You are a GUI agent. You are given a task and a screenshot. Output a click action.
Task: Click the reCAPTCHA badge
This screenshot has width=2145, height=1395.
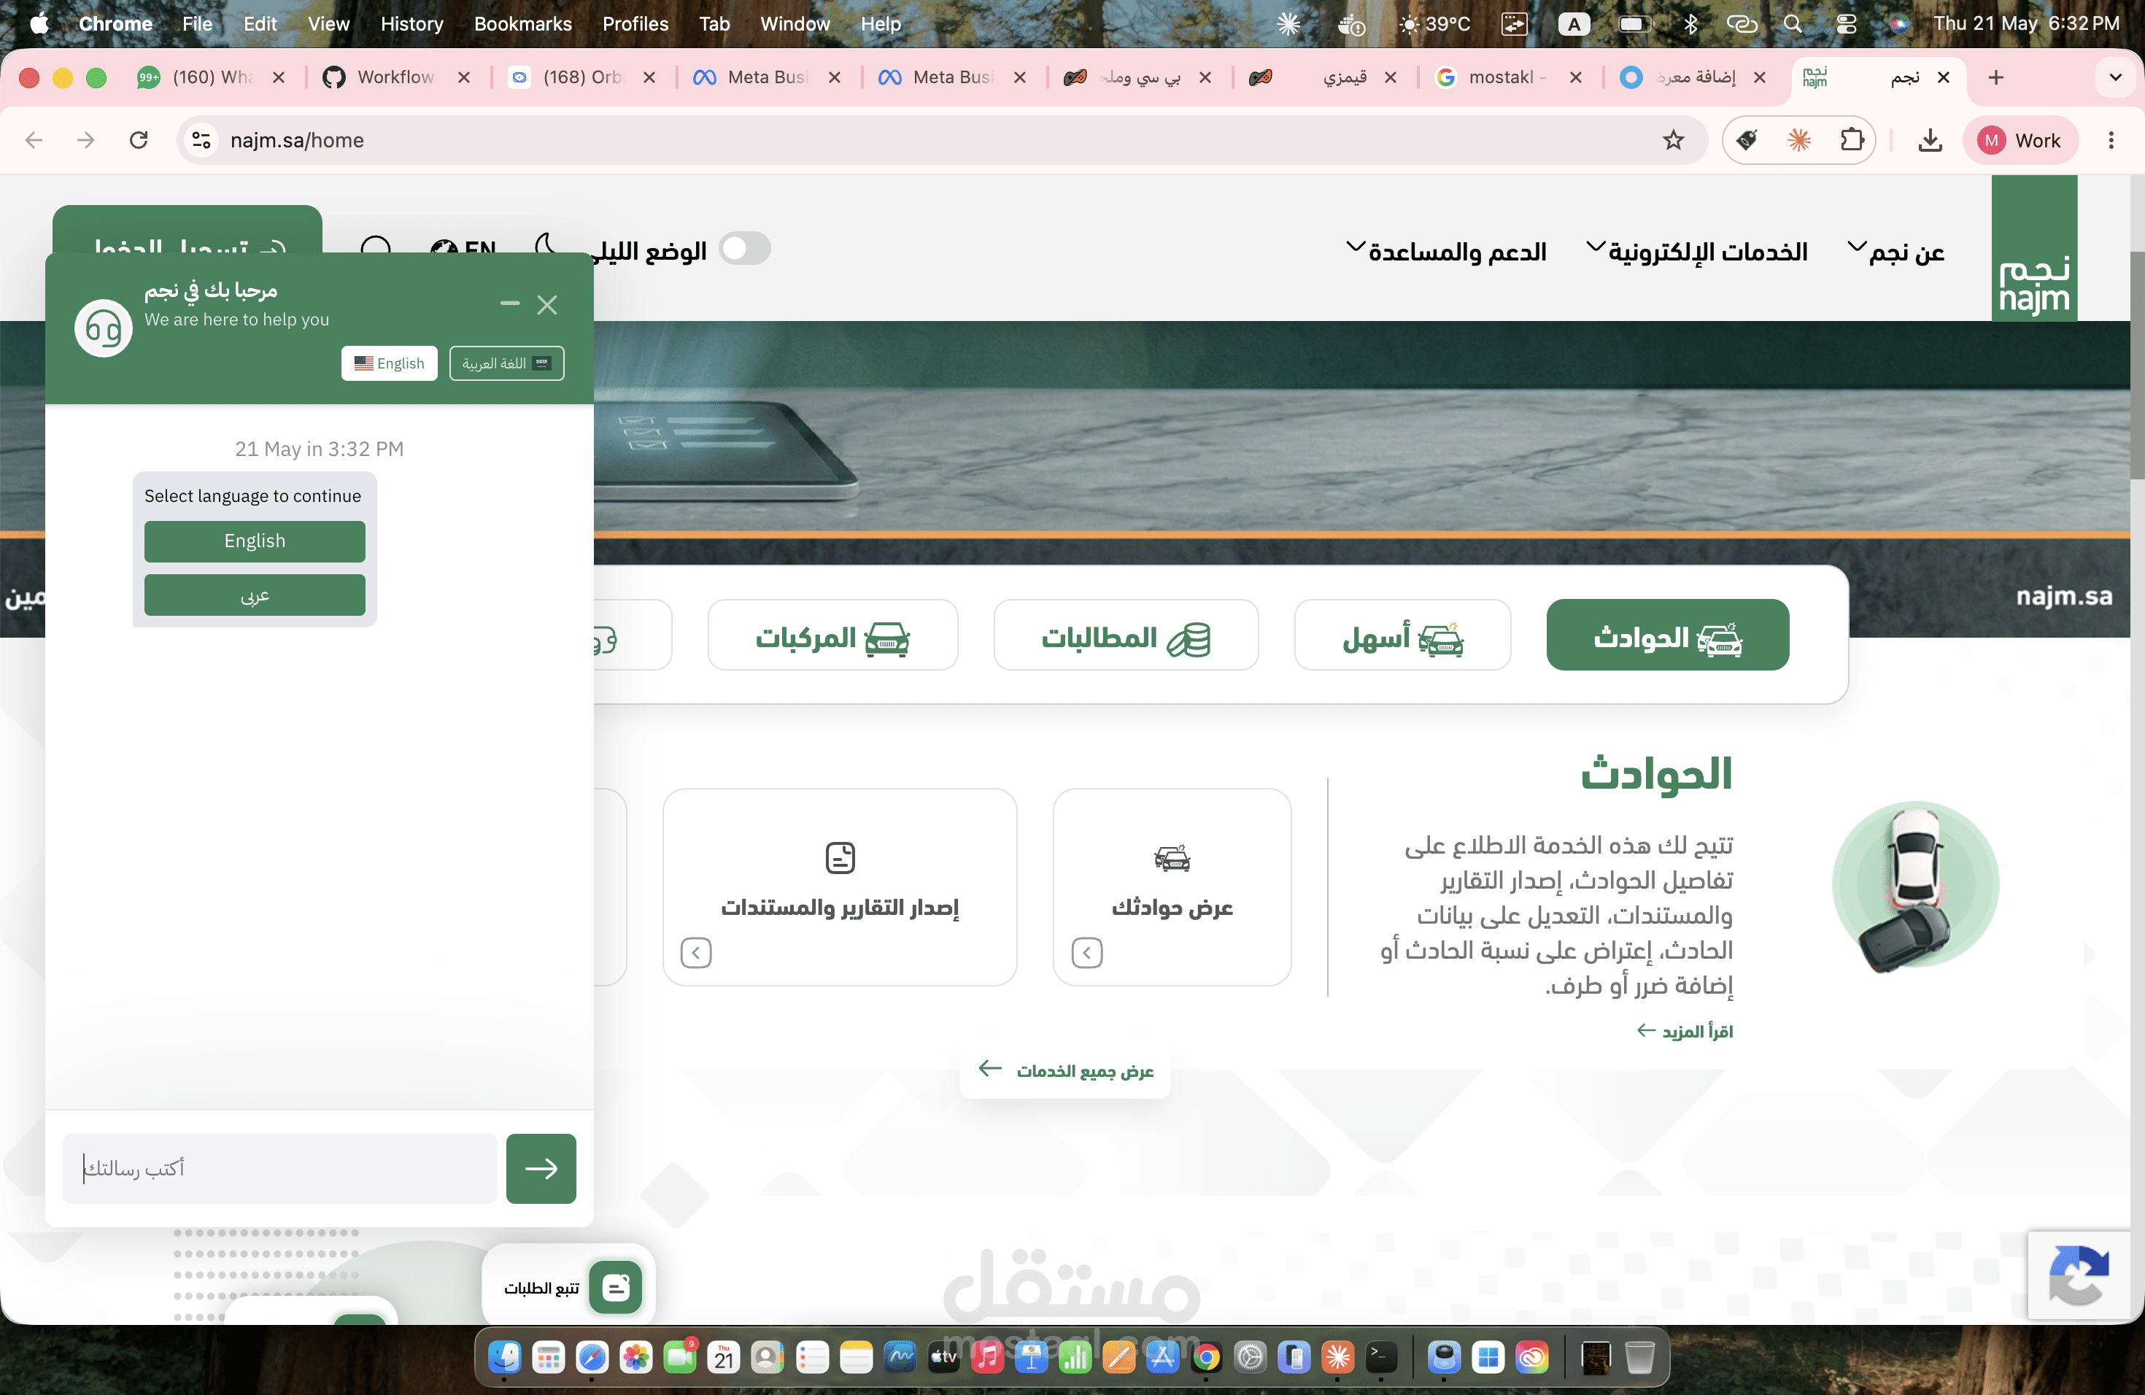2080,1275
